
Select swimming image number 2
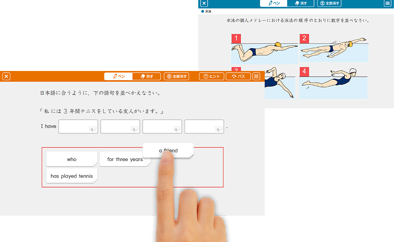point(334,49)
